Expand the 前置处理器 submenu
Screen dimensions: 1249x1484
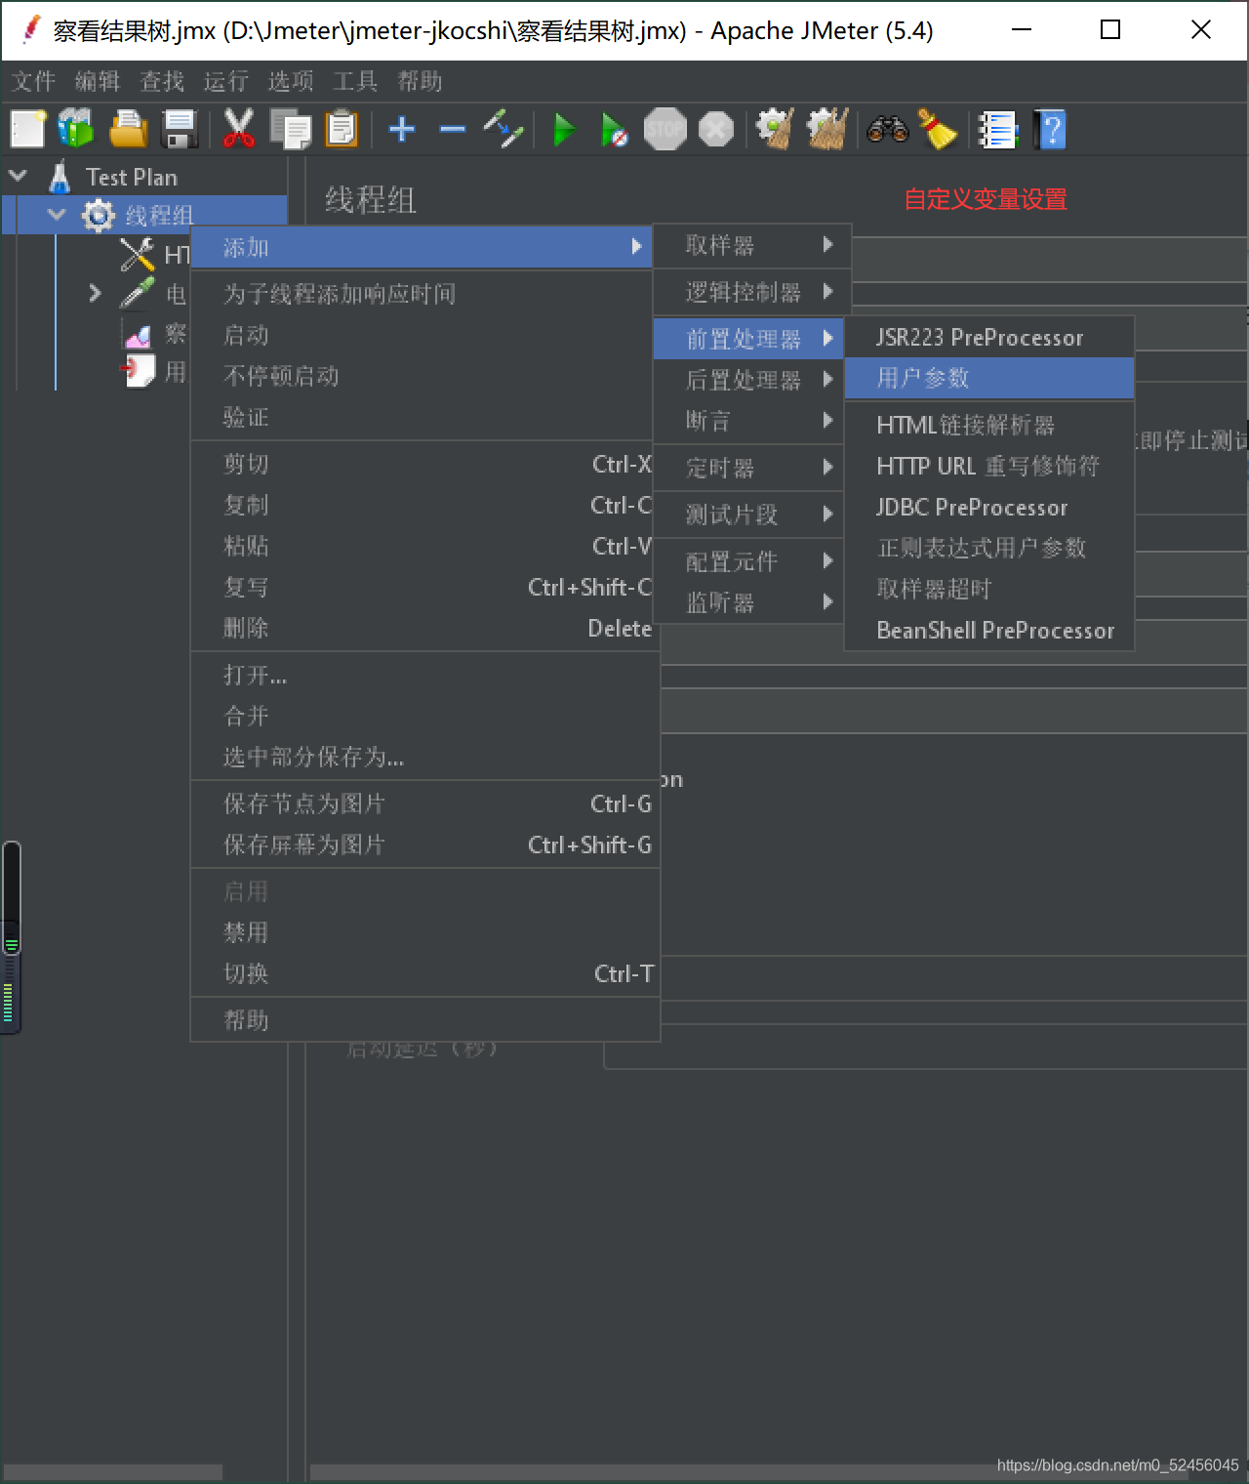(x=749, y=339)
